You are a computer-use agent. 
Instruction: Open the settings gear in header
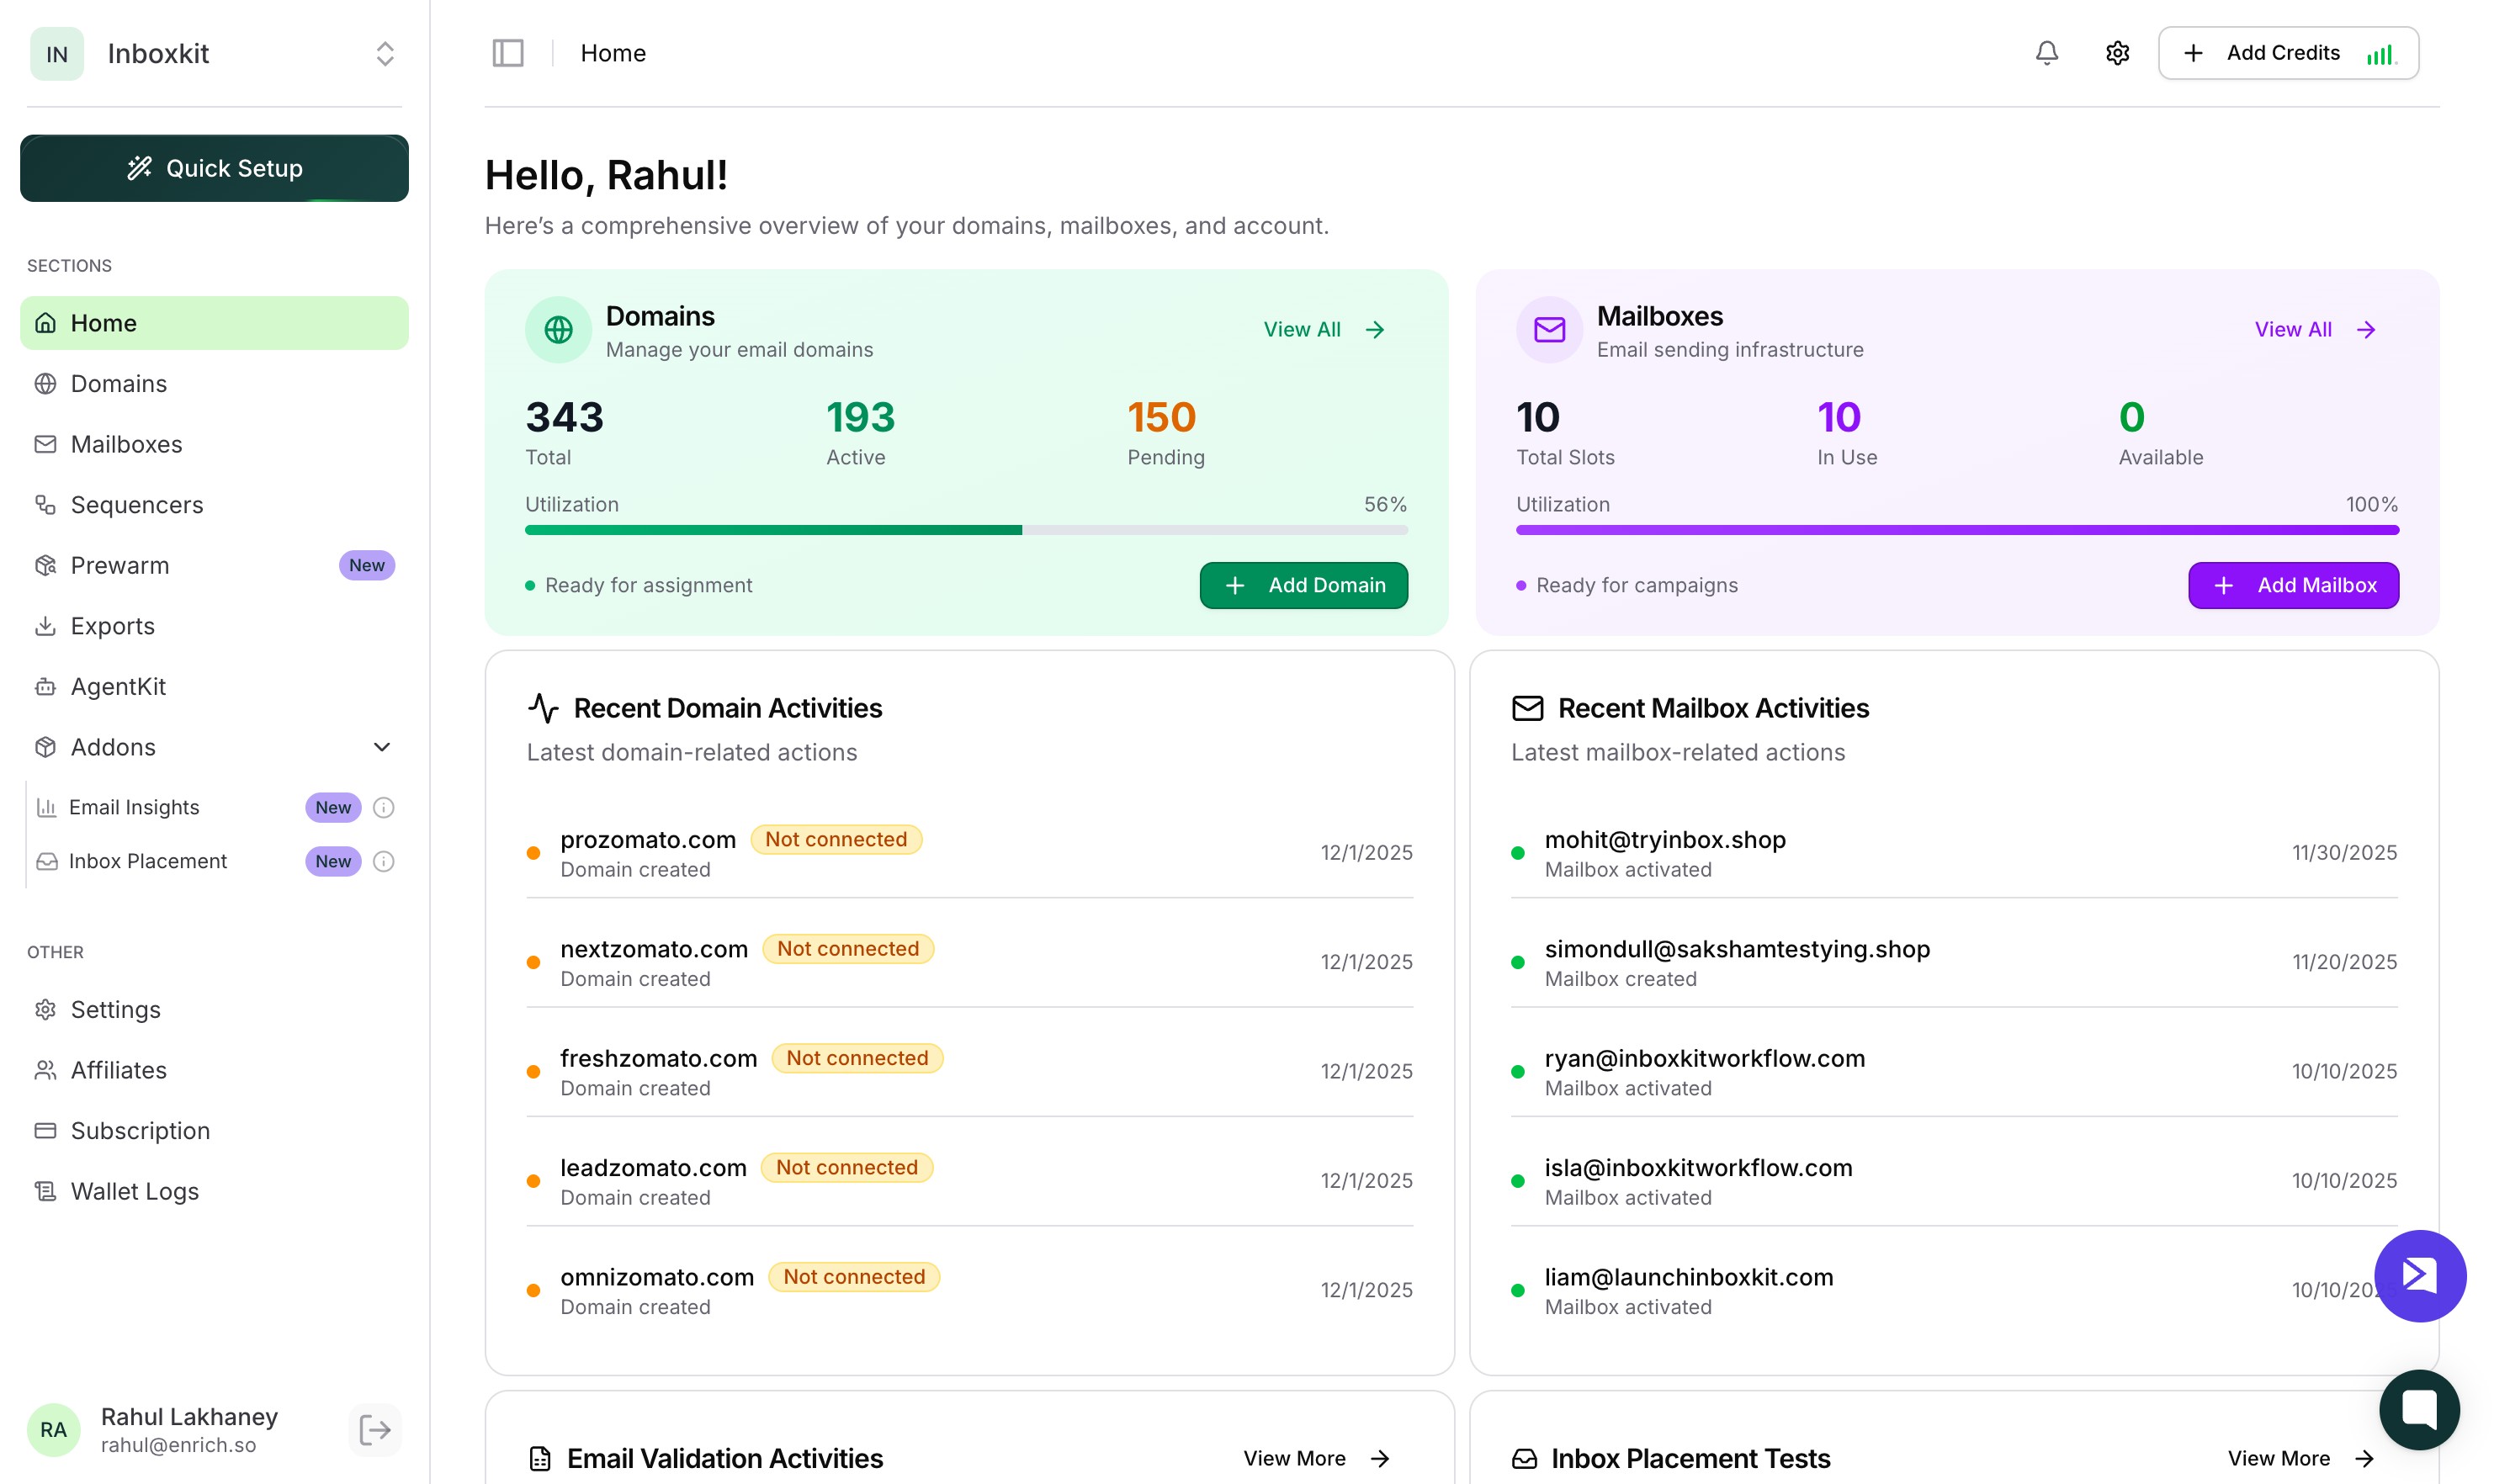click(x=2117, y=53)
